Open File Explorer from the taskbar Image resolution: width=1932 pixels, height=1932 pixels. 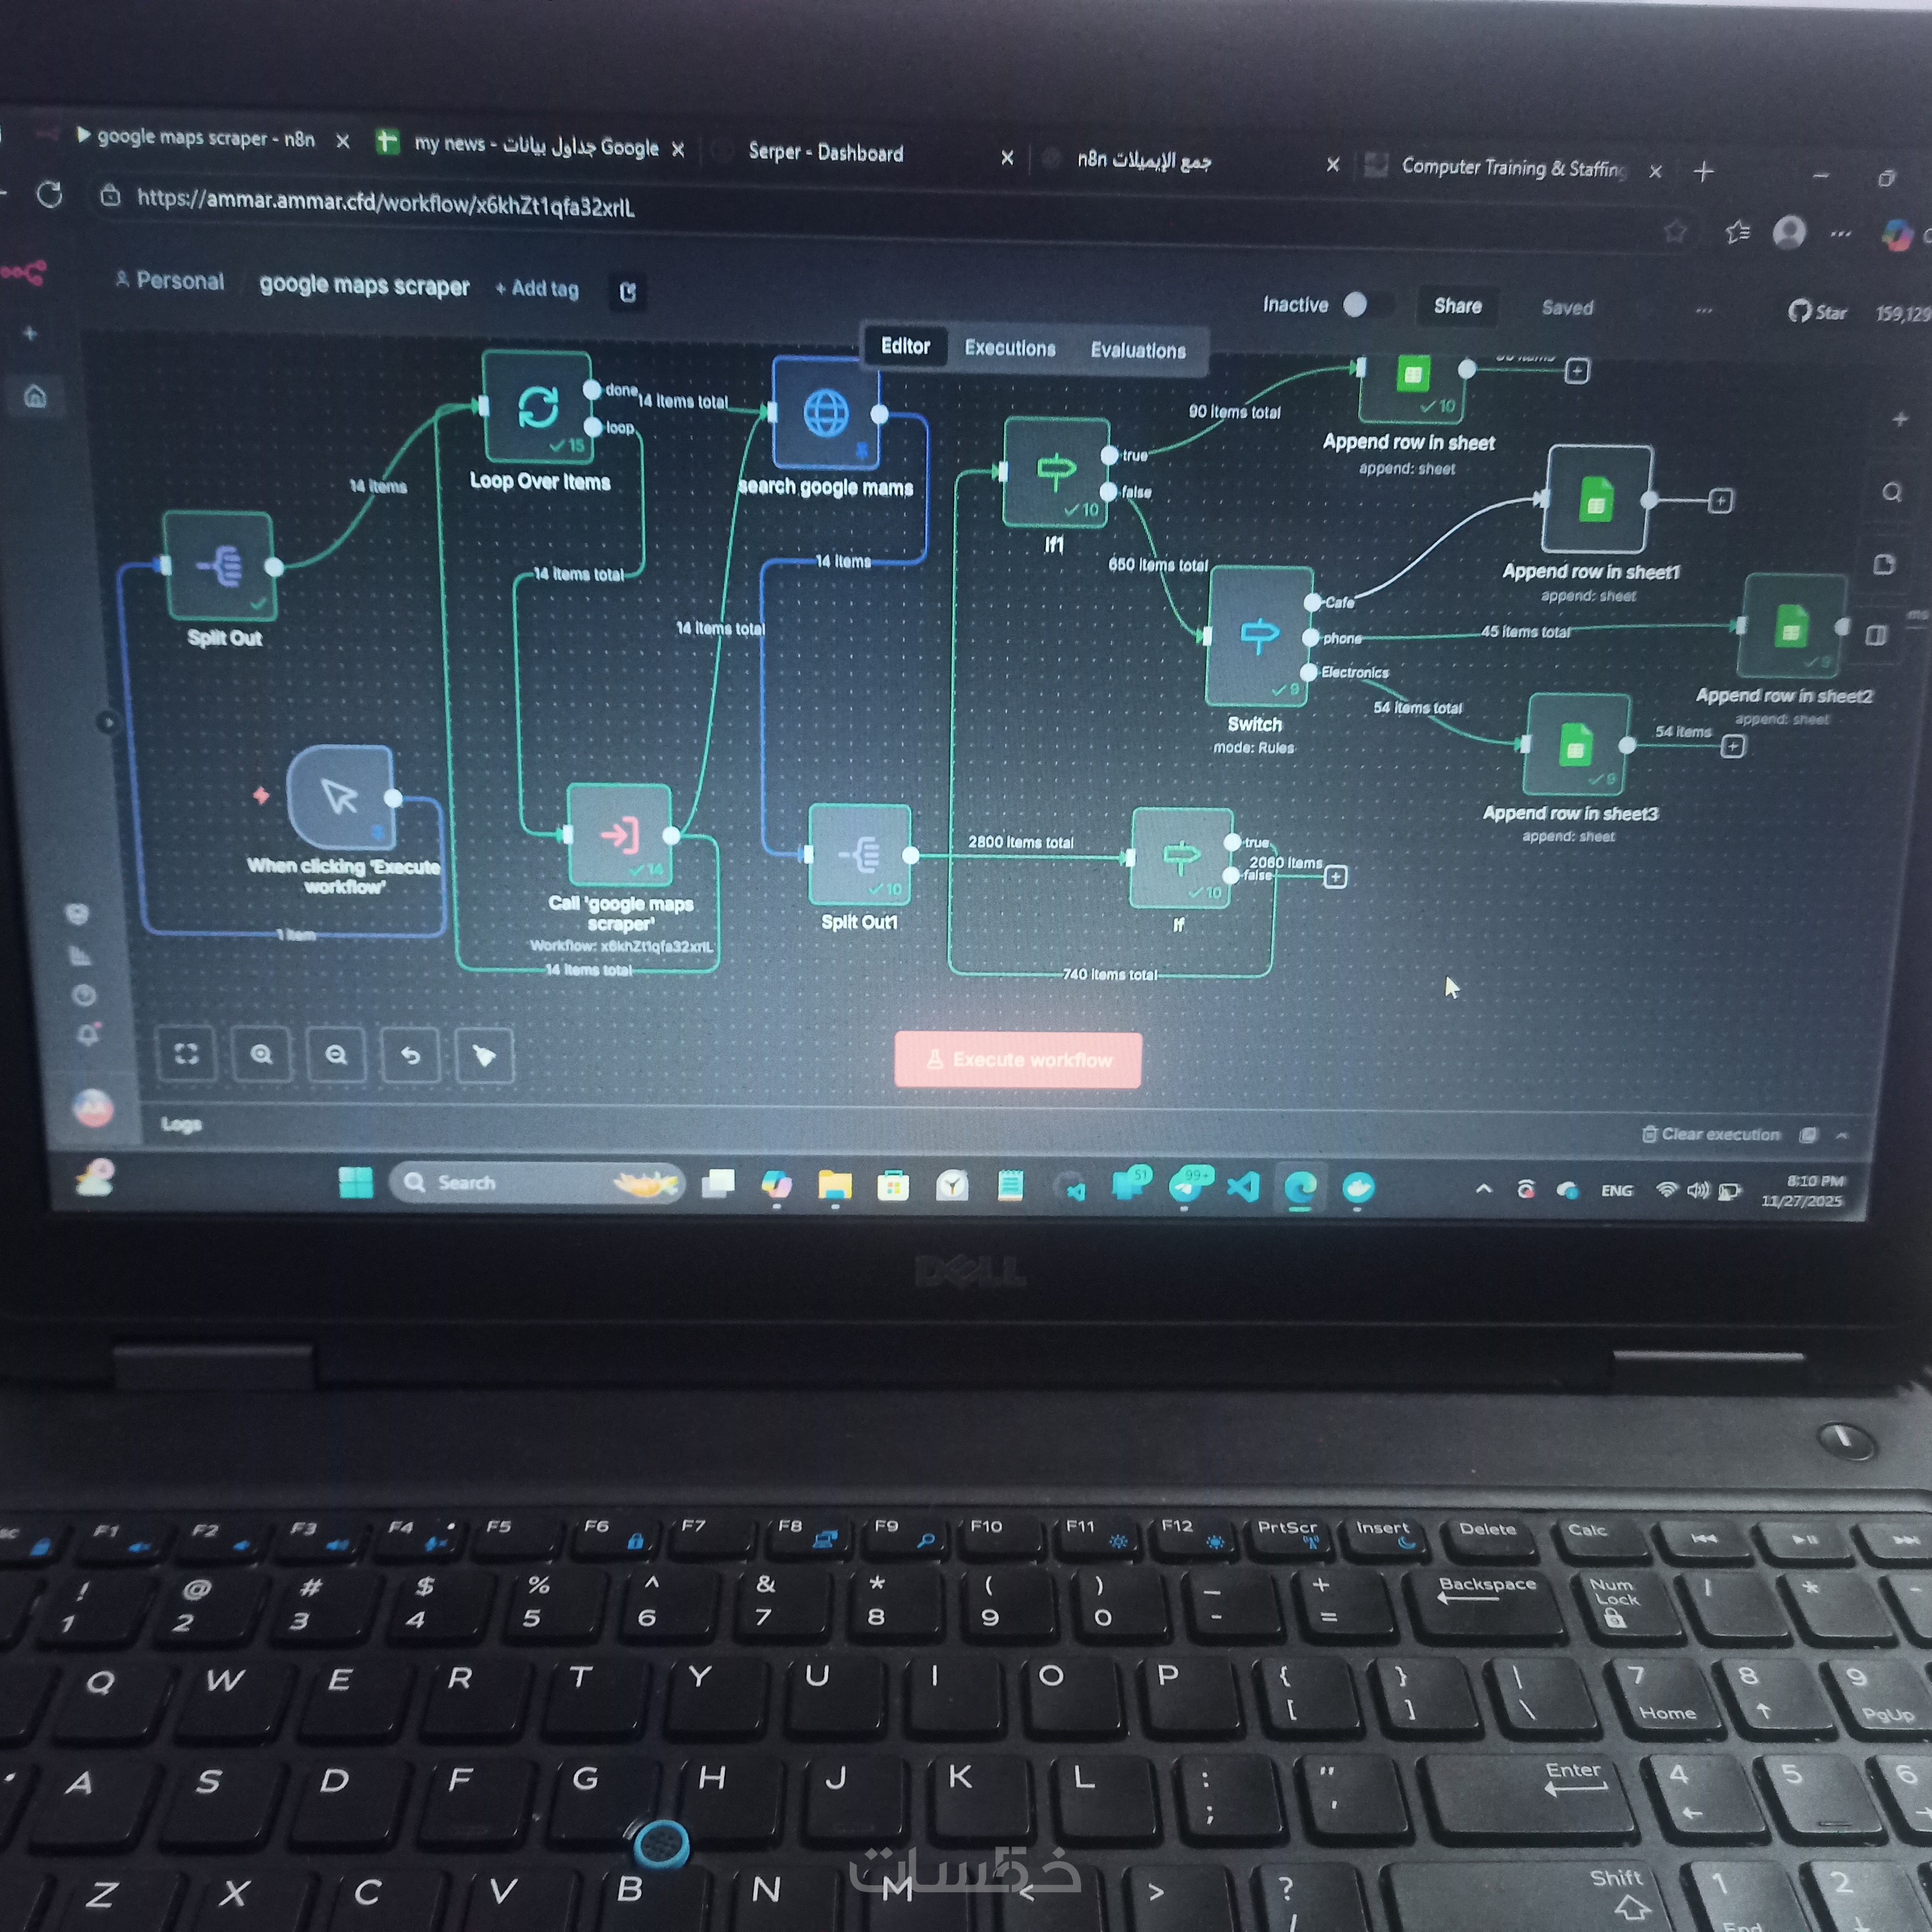point(834,1186)
